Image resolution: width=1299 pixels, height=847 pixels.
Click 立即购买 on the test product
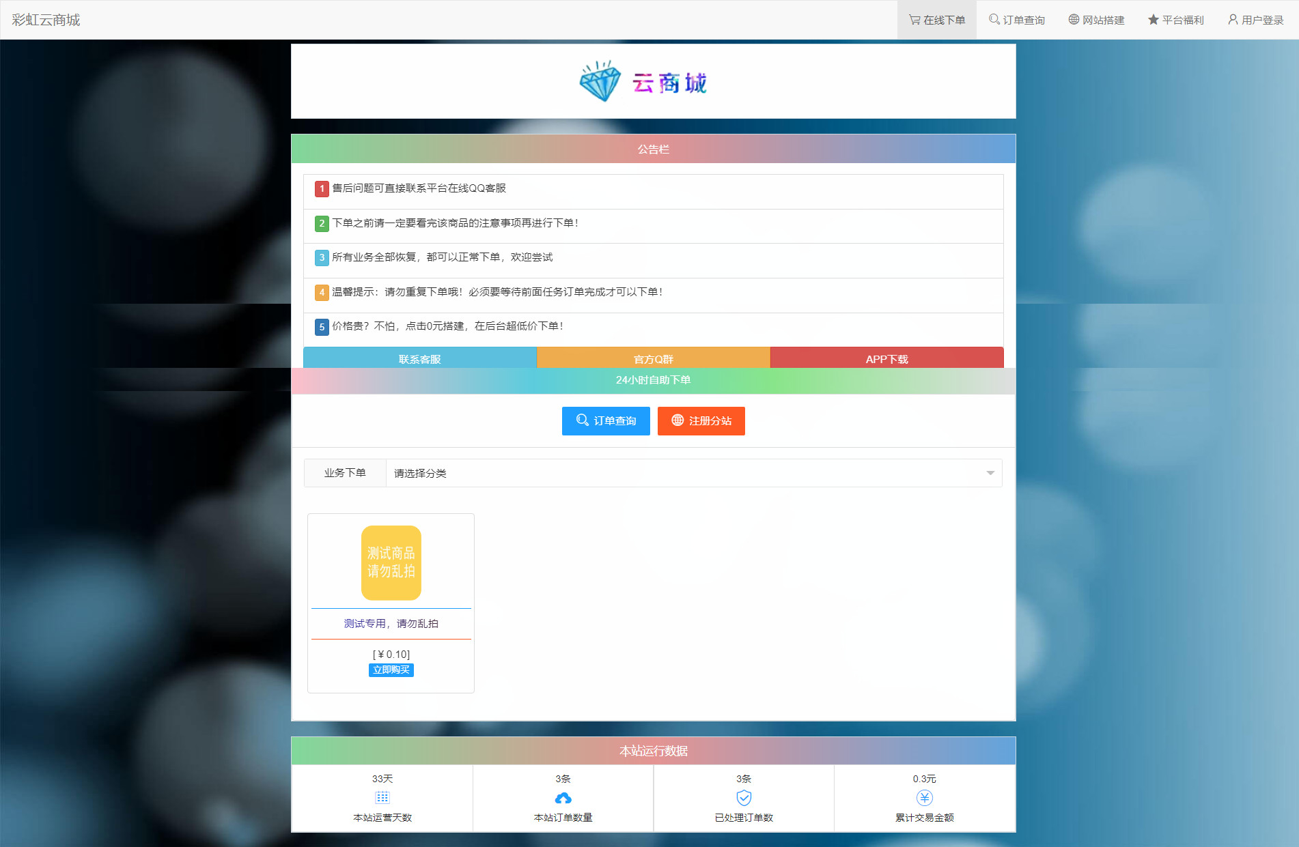[x=391, y=670]
